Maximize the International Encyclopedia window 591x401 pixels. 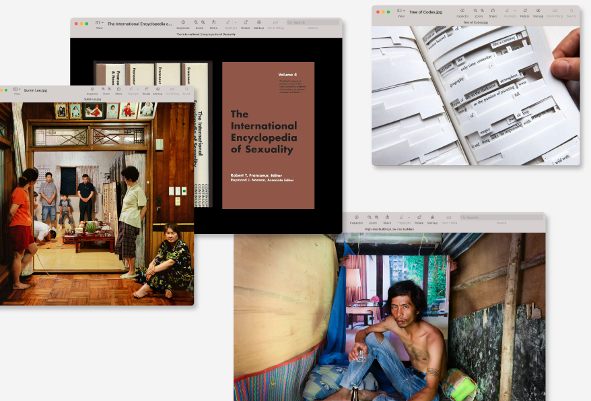tap(87, 24)
